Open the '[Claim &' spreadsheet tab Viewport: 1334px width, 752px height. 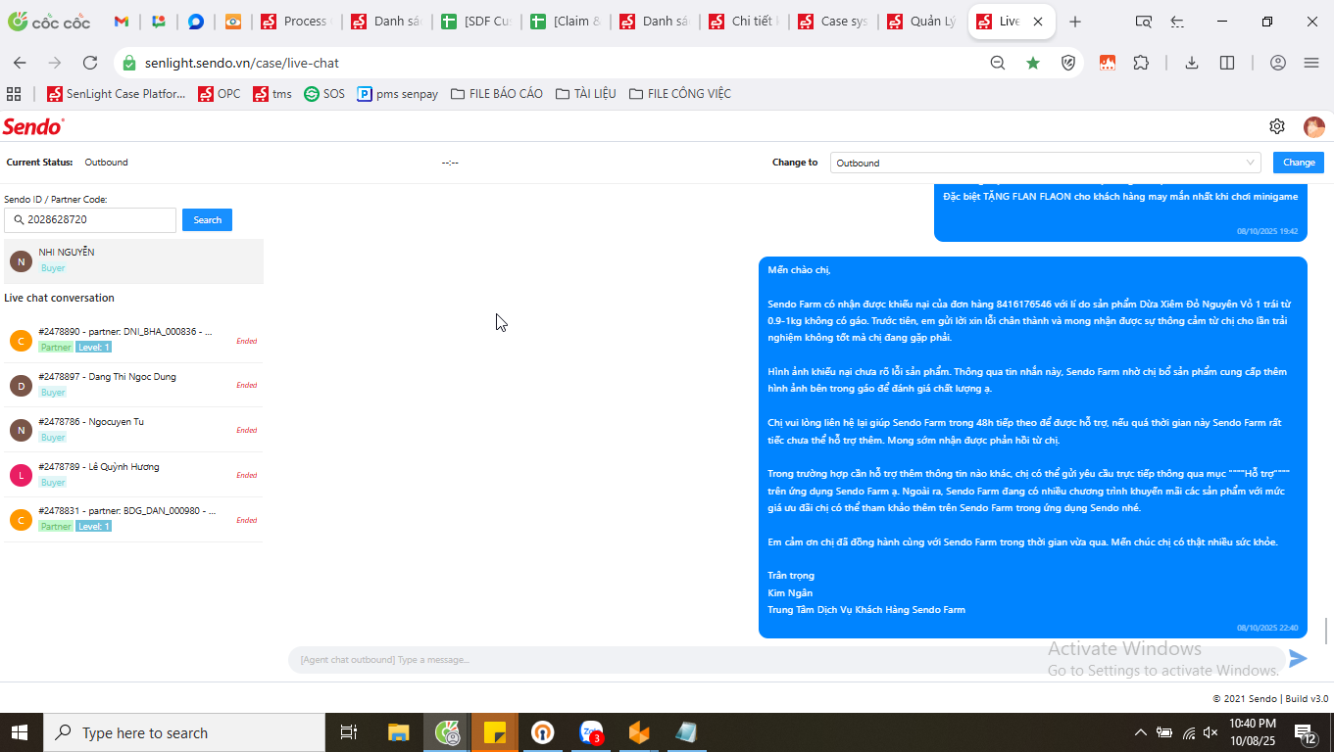[x=566, y=22]
